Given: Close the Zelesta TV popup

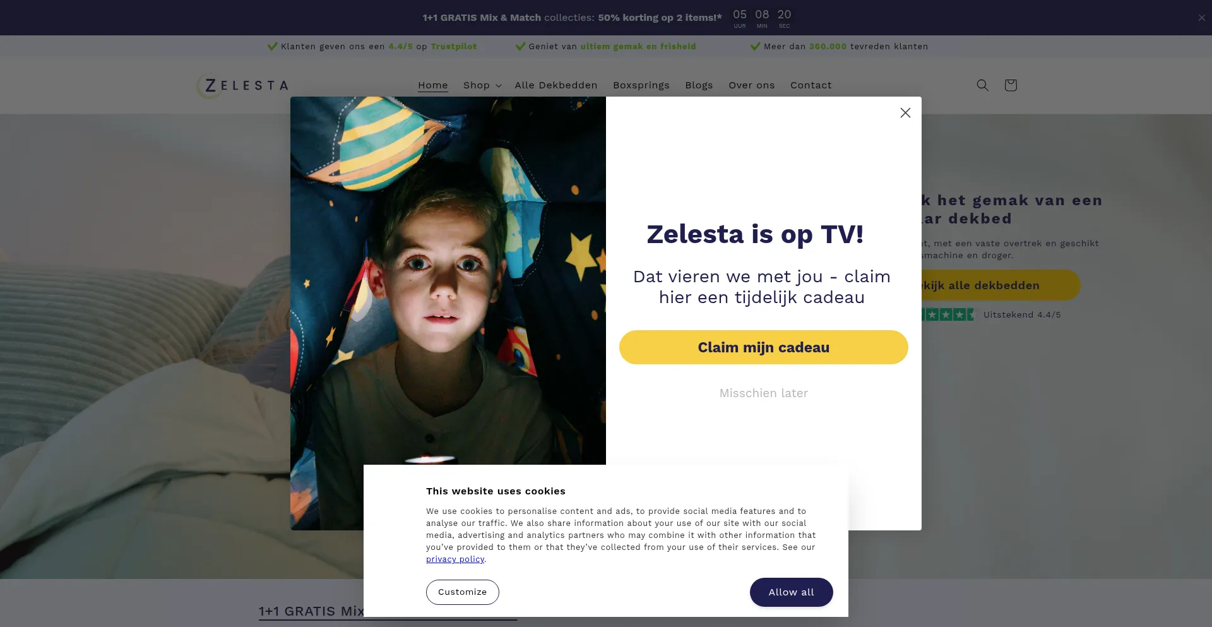Looking at the screenshot, I should point(905,112).
